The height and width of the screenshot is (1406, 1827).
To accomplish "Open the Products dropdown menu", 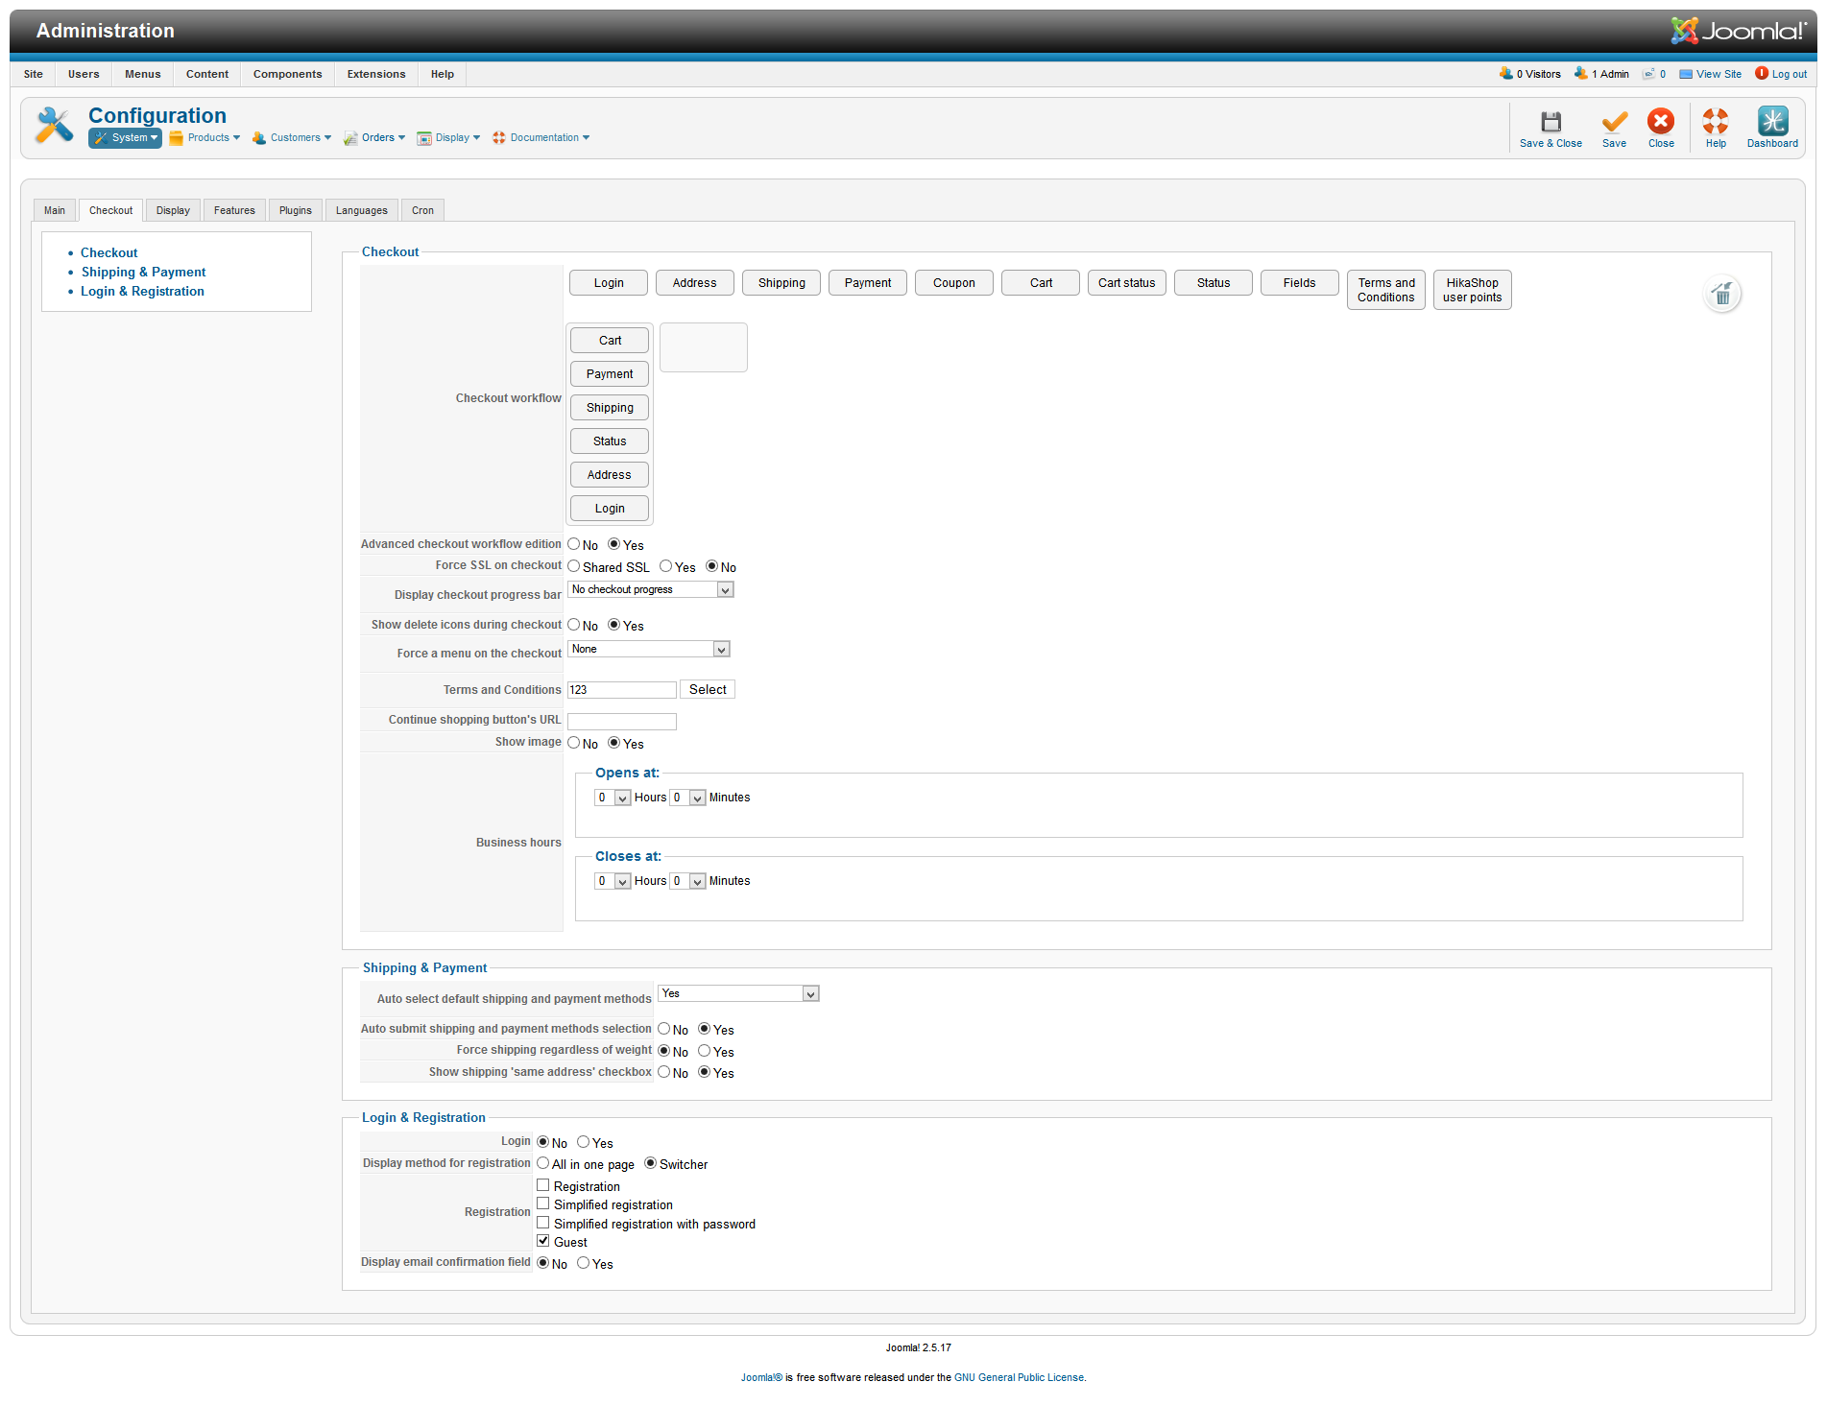I will click(207, 138).
